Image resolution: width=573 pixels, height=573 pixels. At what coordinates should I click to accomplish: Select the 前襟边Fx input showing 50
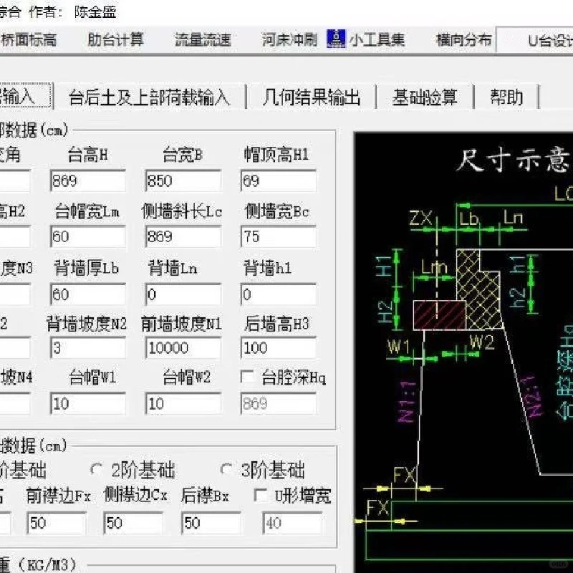(57, 523)
